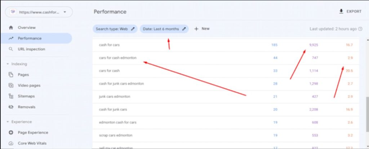Click the Core Web Vitals gauge icon
This screenshot has width=369, height=149.
(11, 143)
